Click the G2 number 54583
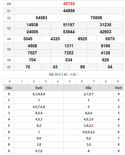 [x=41, y=18]
